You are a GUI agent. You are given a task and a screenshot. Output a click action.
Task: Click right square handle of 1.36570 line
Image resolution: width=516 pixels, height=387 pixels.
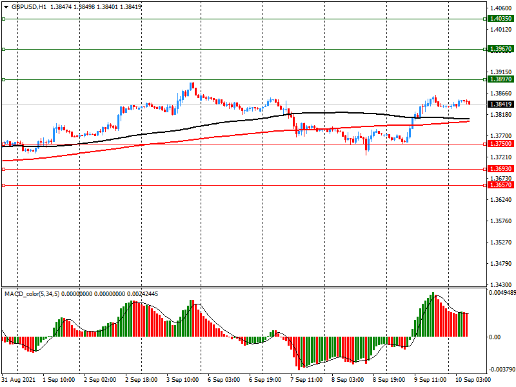point(485,186)
